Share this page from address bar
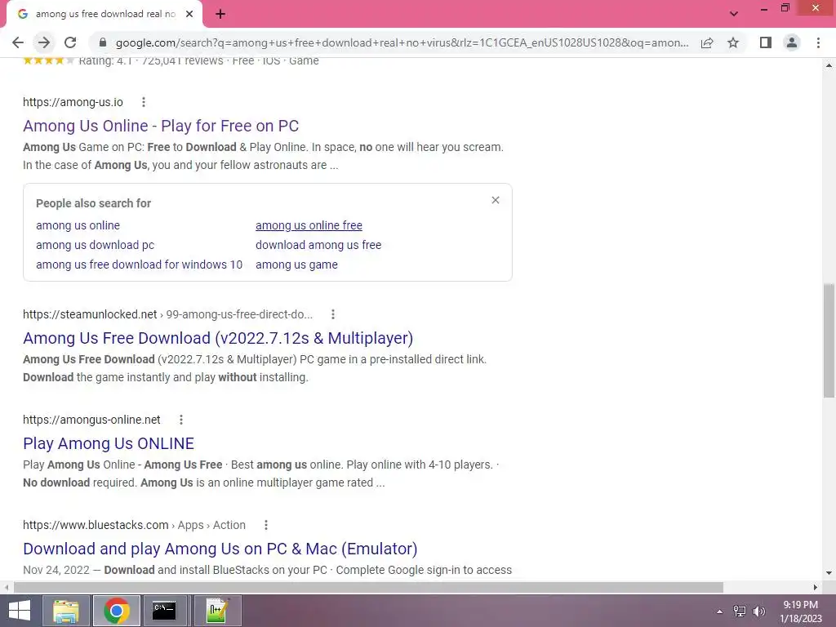 tap(707, 42)
